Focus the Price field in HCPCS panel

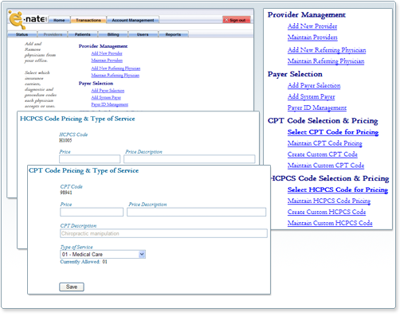pyautogui.click(x=90, y=159)
